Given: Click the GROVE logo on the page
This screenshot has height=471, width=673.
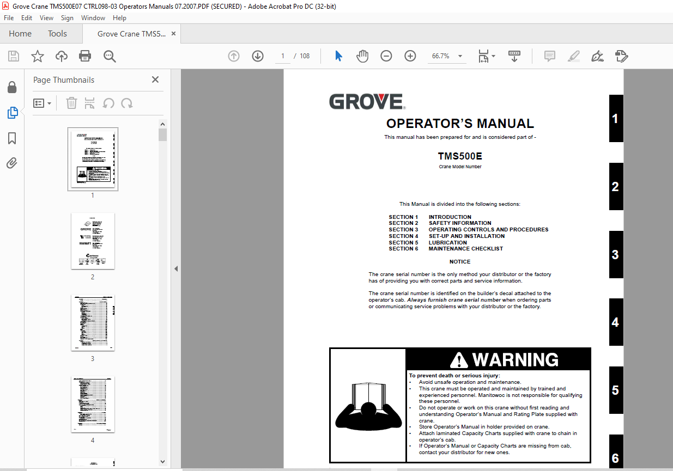Looking at the screenshot, I should point(367,102).
